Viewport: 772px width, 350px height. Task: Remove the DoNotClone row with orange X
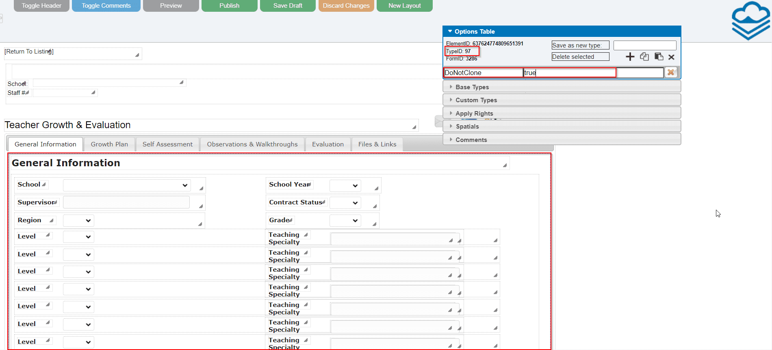click(x=671, y=72)
